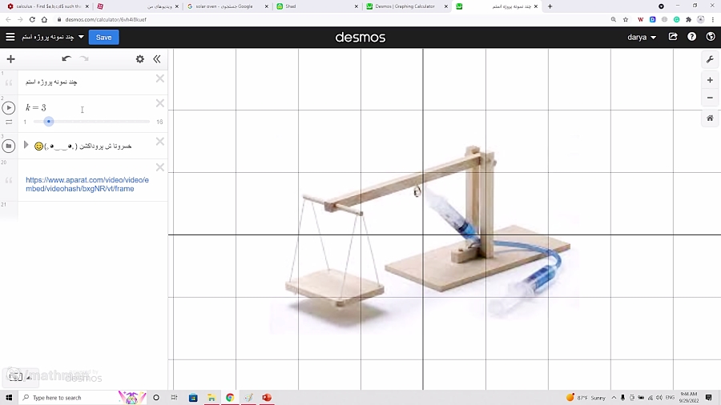Play the k slider animation
This screenshot has height=405, width=721.
point(9,108)
